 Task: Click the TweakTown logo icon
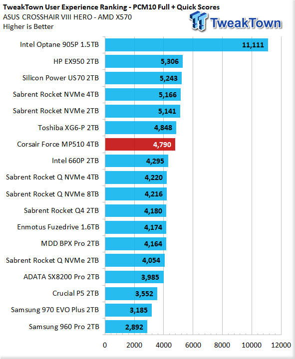199,21
